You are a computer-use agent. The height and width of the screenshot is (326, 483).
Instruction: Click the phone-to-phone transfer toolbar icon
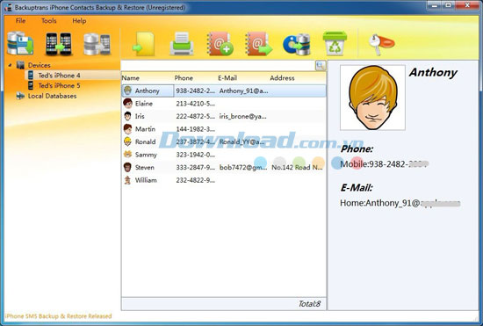[58, 44]
